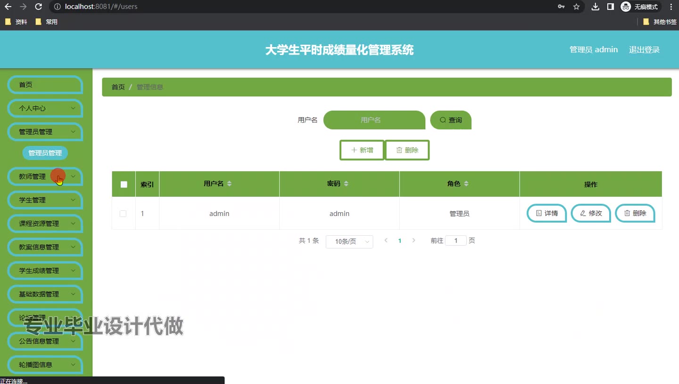Click the 查询 search button
Screen dimensions: 679x384
(x=451, y=120)
